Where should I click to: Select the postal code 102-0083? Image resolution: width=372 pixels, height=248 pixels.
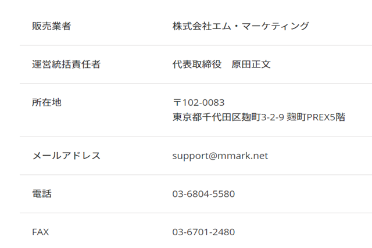point(203,103)
